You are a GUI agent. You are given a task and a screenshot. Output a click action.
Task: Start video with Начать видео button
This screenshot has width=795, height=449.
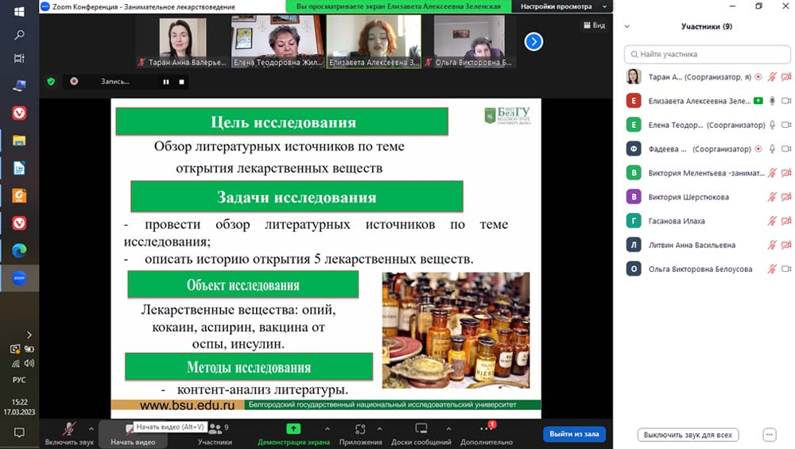coord(132,430)
